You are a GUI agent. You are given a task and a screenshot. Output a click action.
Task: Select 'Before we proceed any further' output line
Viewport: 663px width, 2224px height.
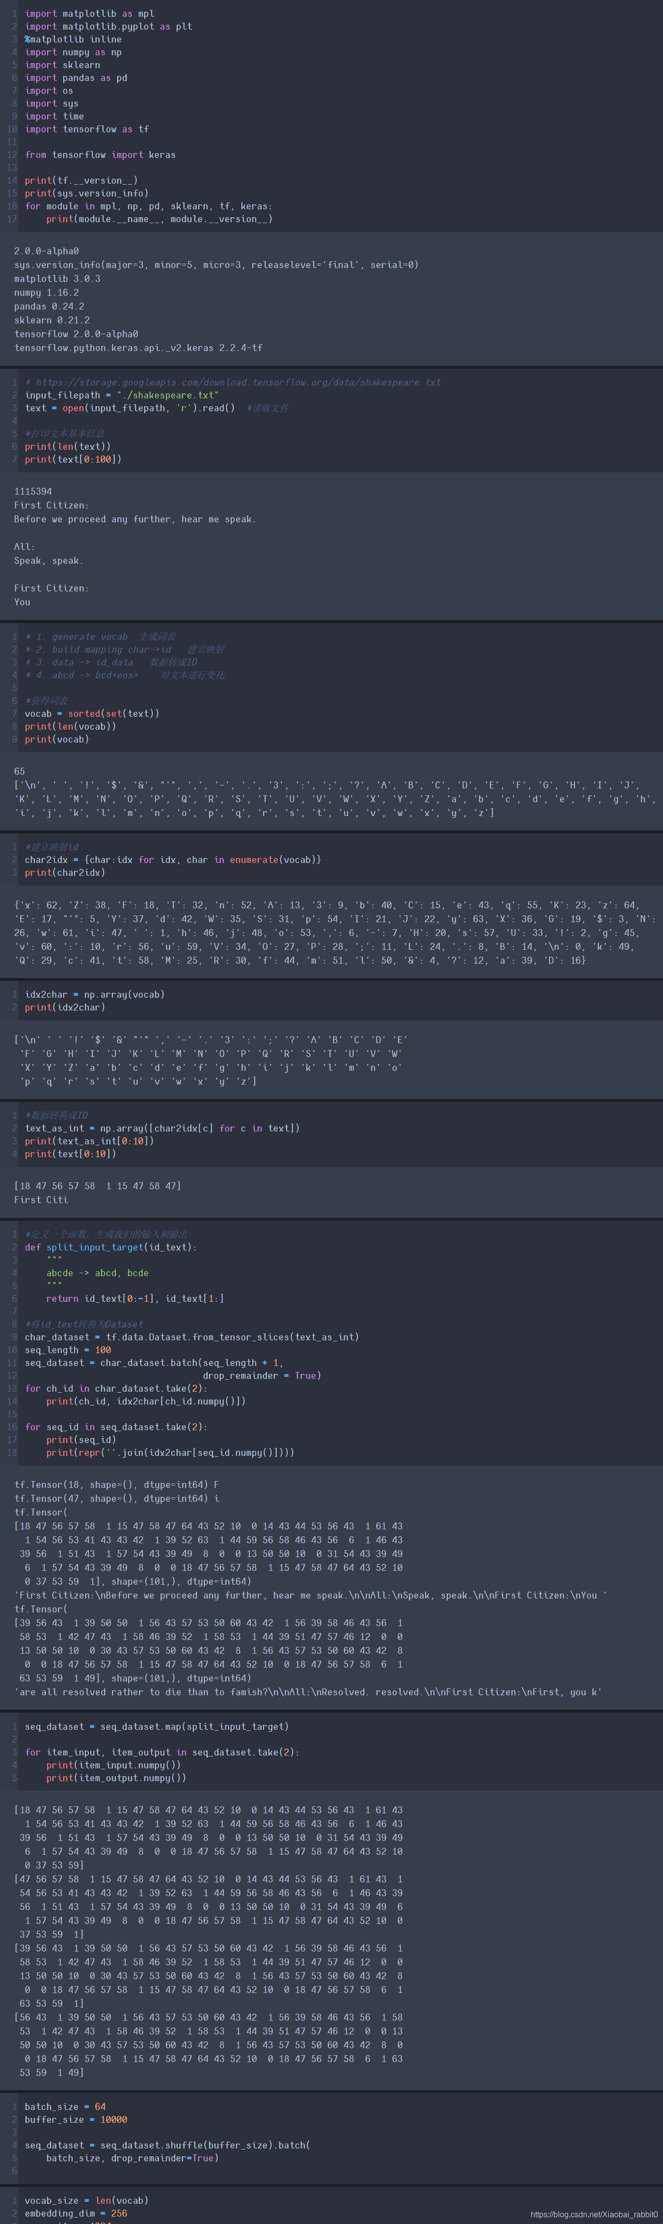135,519
